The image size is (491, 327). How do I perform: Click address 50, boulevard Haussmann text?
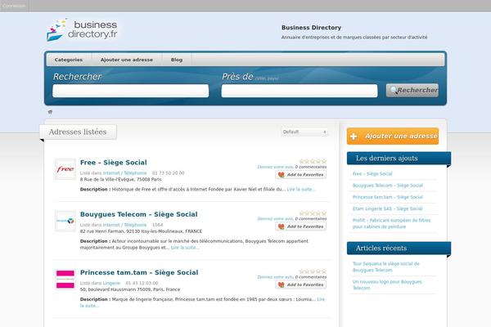pyautogui.click(x=130, y=289)
